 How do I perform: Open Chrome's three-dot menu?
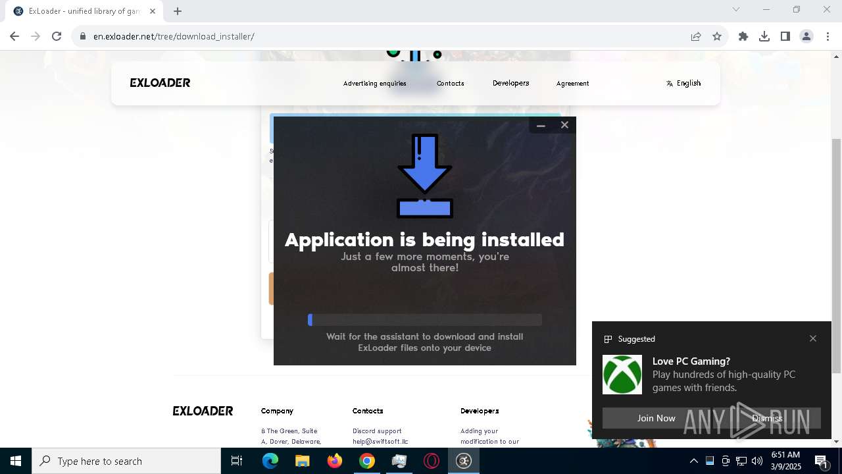point(828,36)
